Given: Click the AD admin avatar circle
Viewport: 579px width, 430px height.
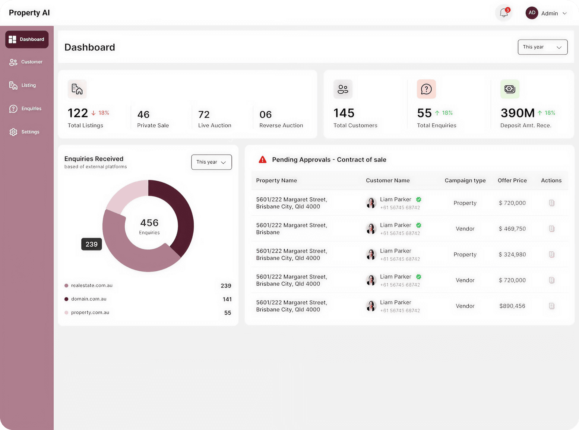Looking at the screenshot, I should pos(532,13).
